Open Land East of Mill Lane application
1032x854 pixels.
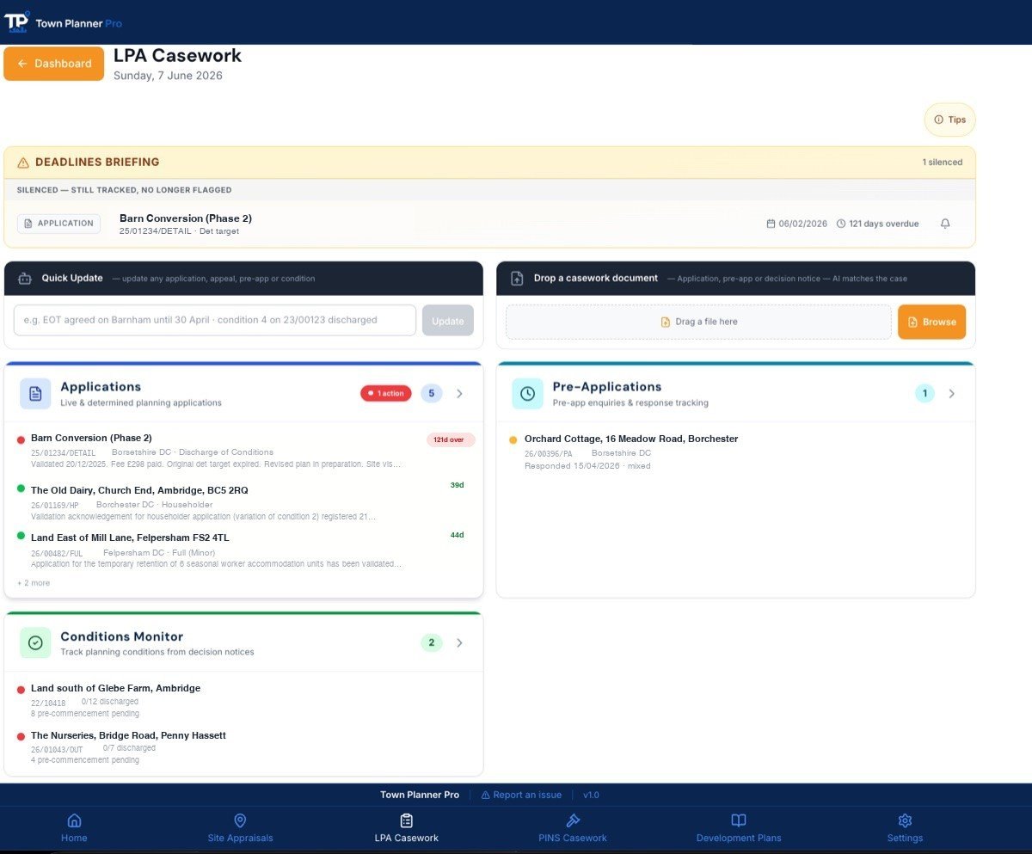tap(244, 550)
